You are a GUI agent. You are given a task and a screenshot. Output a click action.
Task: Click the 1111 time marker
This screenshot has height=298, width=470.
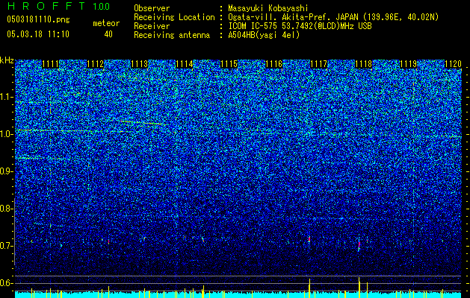click(50, 64)
